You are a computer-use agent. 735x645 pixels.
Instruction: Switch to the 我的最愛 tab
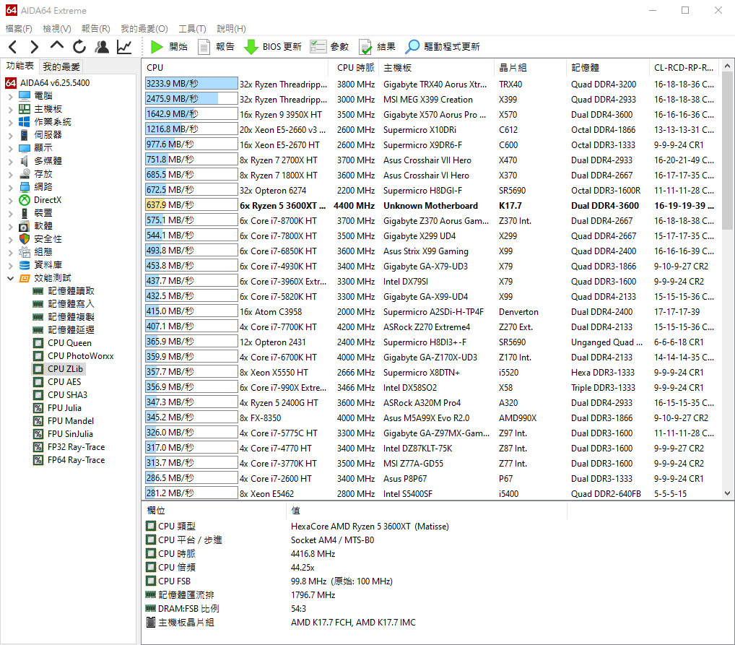tap(61, 66)
